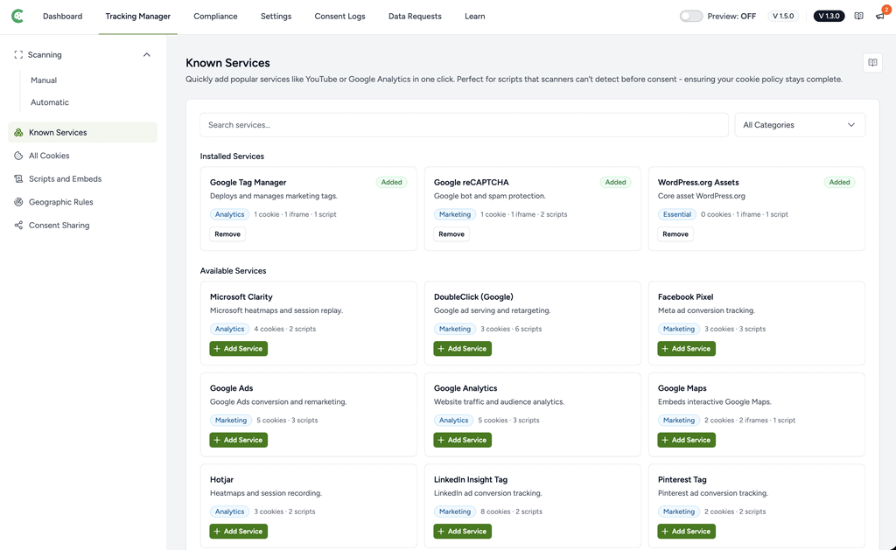Click the Added badge on Google Tag Manager
The height and width of the screenshot is (550, 896).
[391, 182]
